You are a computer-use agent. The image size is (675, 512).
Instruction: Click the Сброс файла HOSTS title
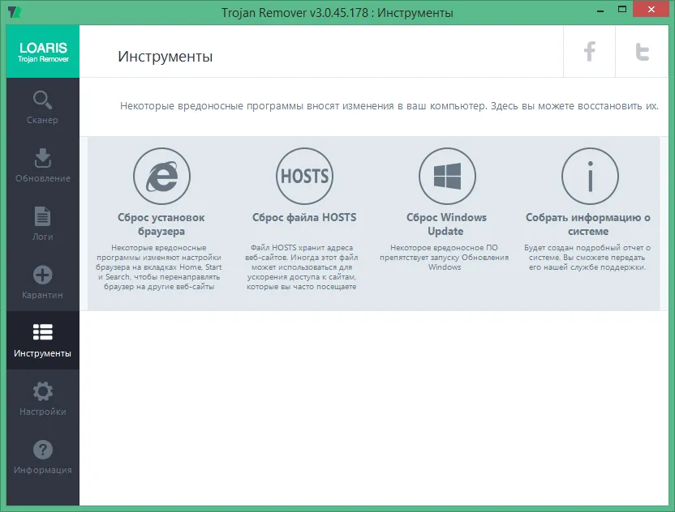(x=304, y=218)
